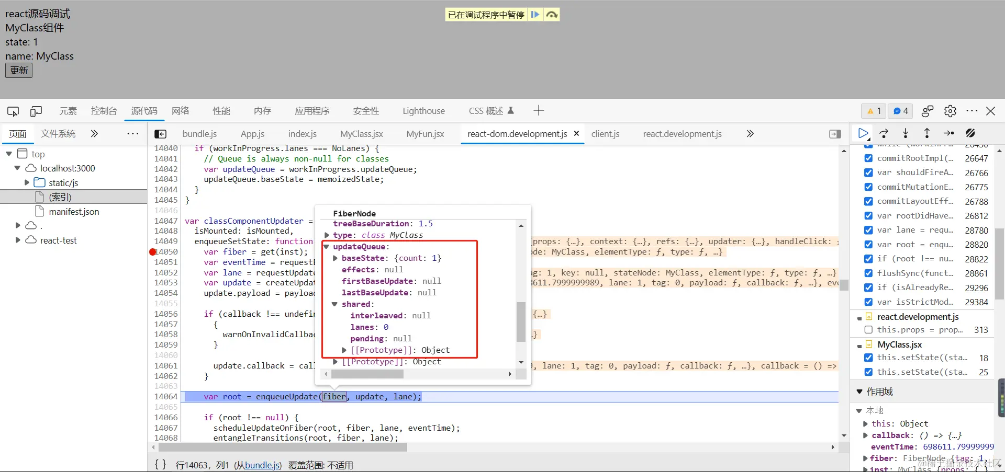The image size is (1005, 472).
Task: Uncheck flushSync breakpoint at 28861
Action: [x=868, y=273]
